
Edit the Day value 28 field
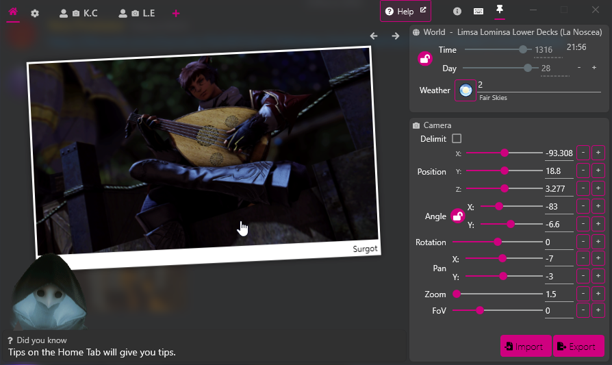coord(554,68)
